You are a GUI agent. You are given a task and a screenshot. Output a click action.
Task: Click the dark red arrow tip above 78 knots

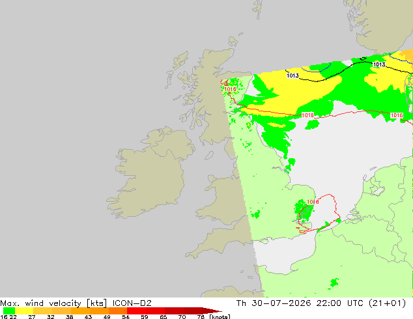click(212, 311)
